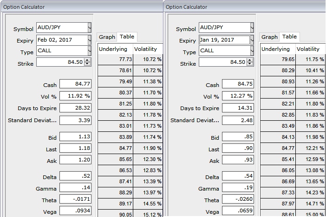Viewport: 326px width, 217px height.
Task: Click Gamma field showing .19
Action: coord(238,187)
